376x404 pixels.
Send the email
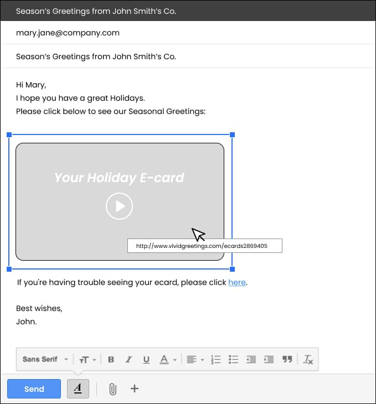click(x=34, y=389)
